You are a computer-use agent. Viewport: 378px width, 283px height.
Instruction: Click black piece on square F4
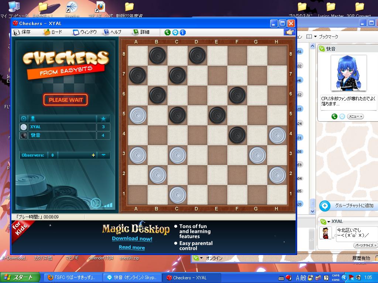tap(237, 135)
